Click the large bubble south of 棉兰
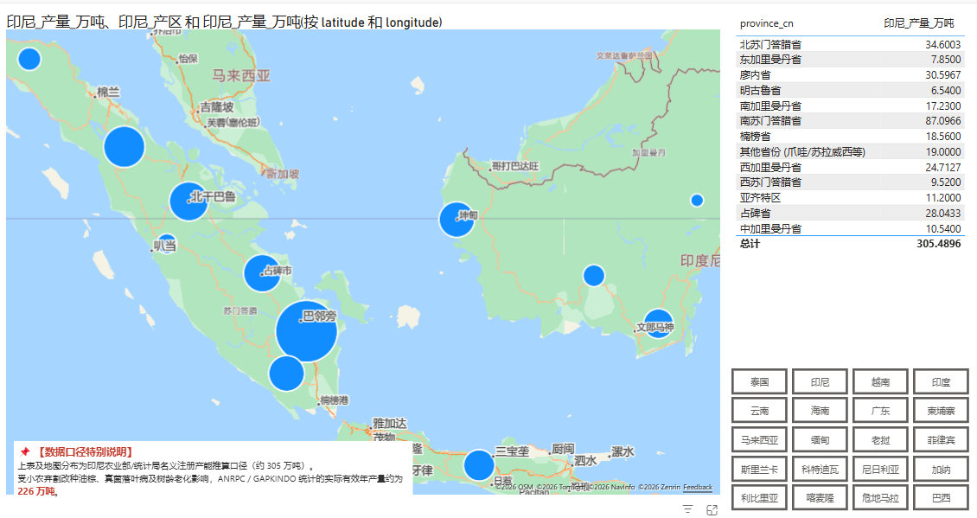Viewport: 977px width, 518px height. 124,147
